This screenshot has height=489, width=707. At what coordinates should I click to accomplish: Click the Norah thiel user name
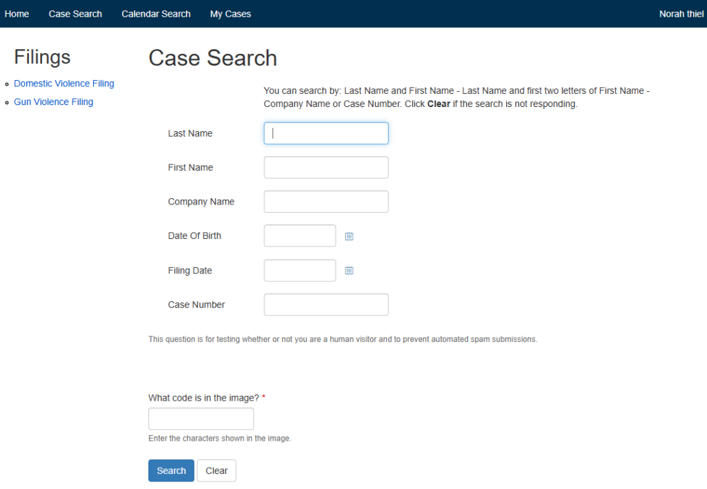pos(681,14)
